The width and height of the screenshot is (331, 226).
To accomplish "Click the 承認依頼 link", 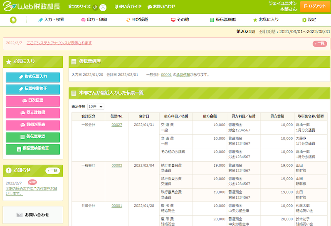I will pyautogui.click(x=183, y=75).
